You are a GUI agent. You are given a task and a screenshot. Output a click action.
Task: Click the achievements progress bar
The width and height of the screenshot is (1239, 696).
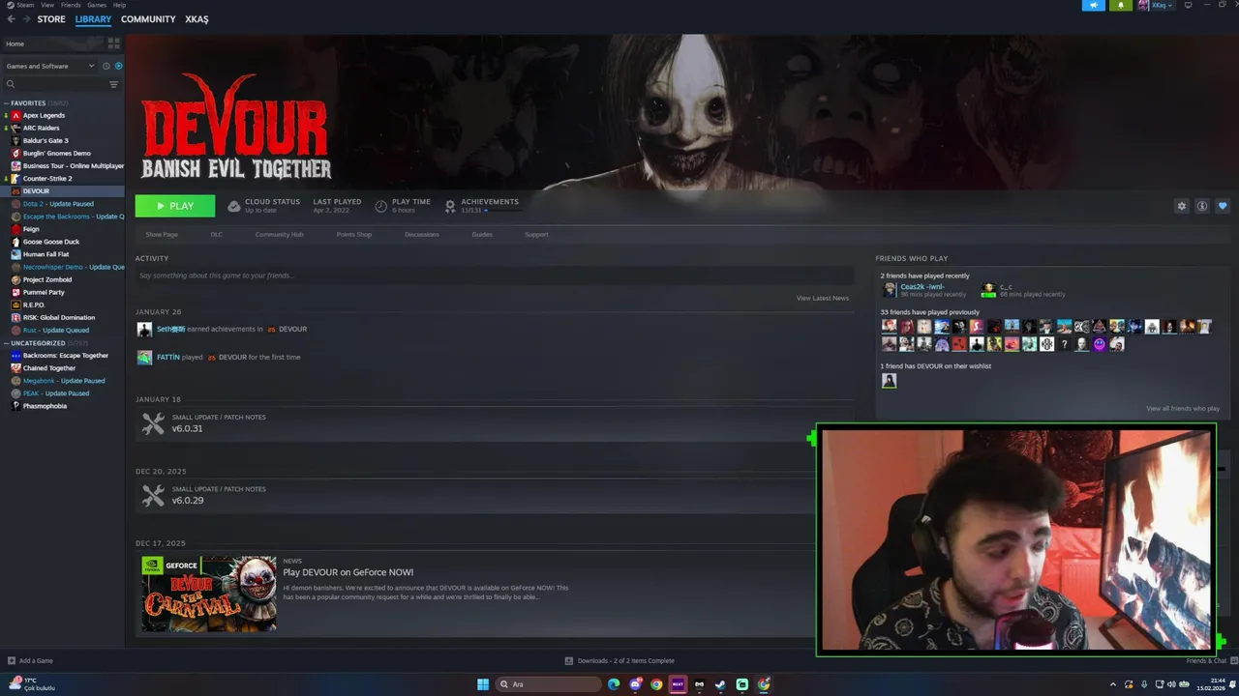click(x=501, y=210)
